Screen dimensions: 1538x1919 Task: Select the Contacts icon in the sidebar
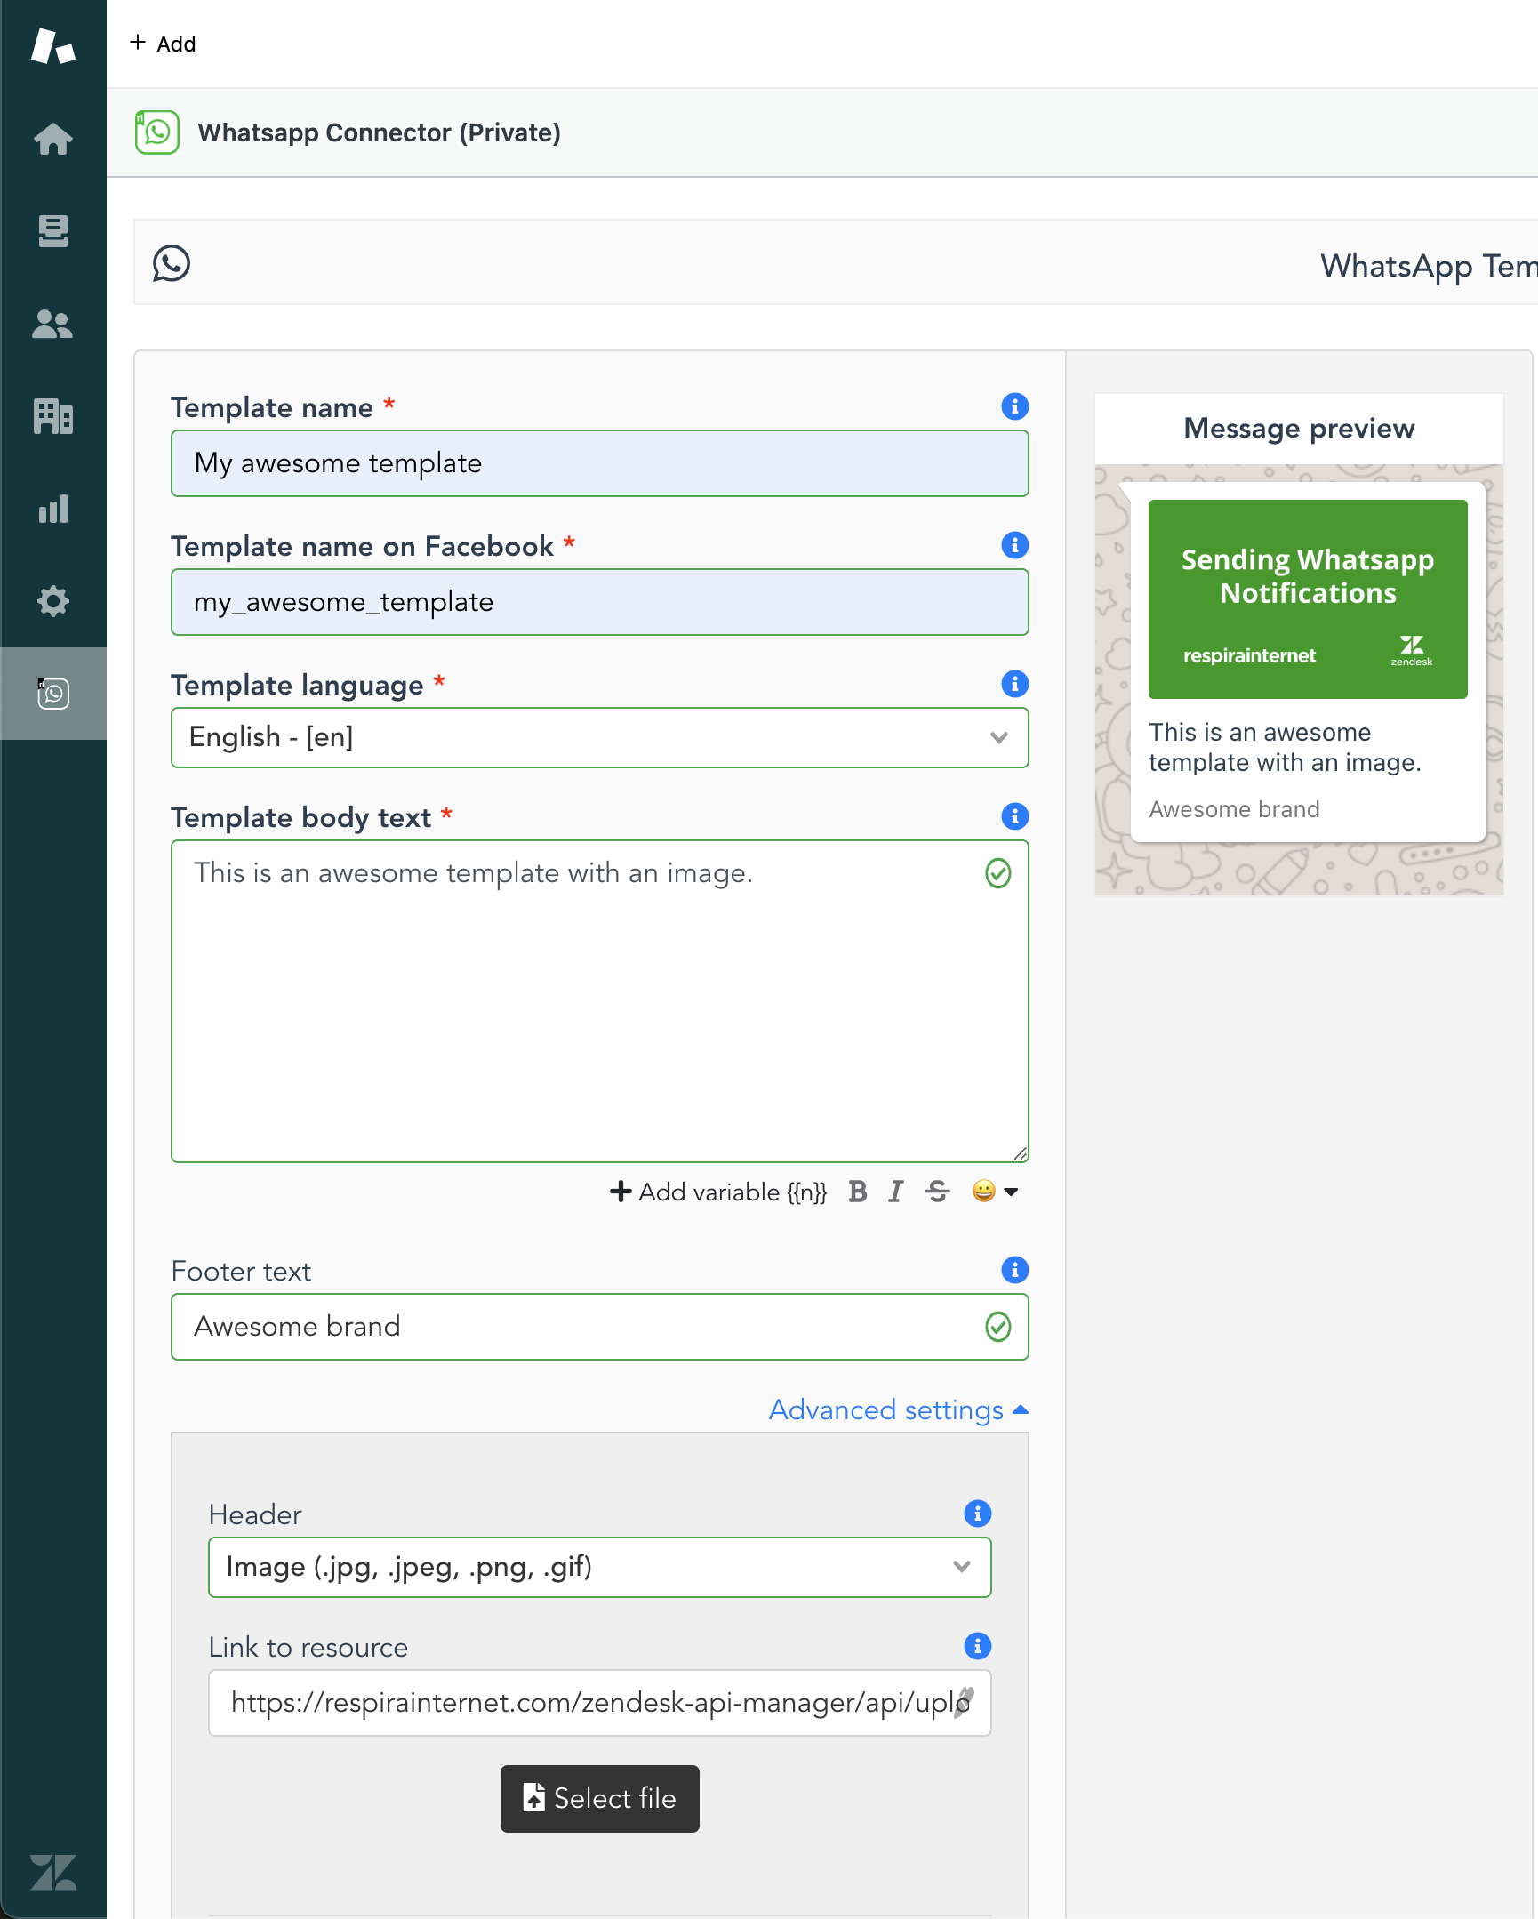pyautogui.click(x=53, y=325)
